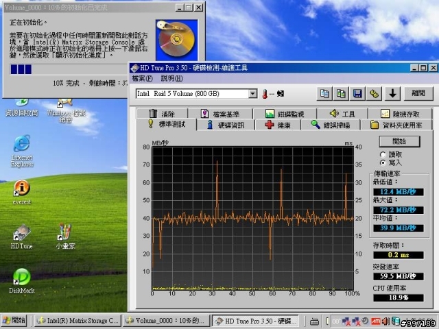Select the 讀取 (read) radio button
Screen dimensions: 439x329
[x=383, y=154]
